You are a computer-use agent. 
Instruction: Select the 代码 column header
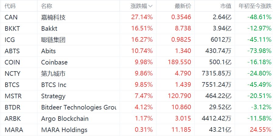(10, 6)
